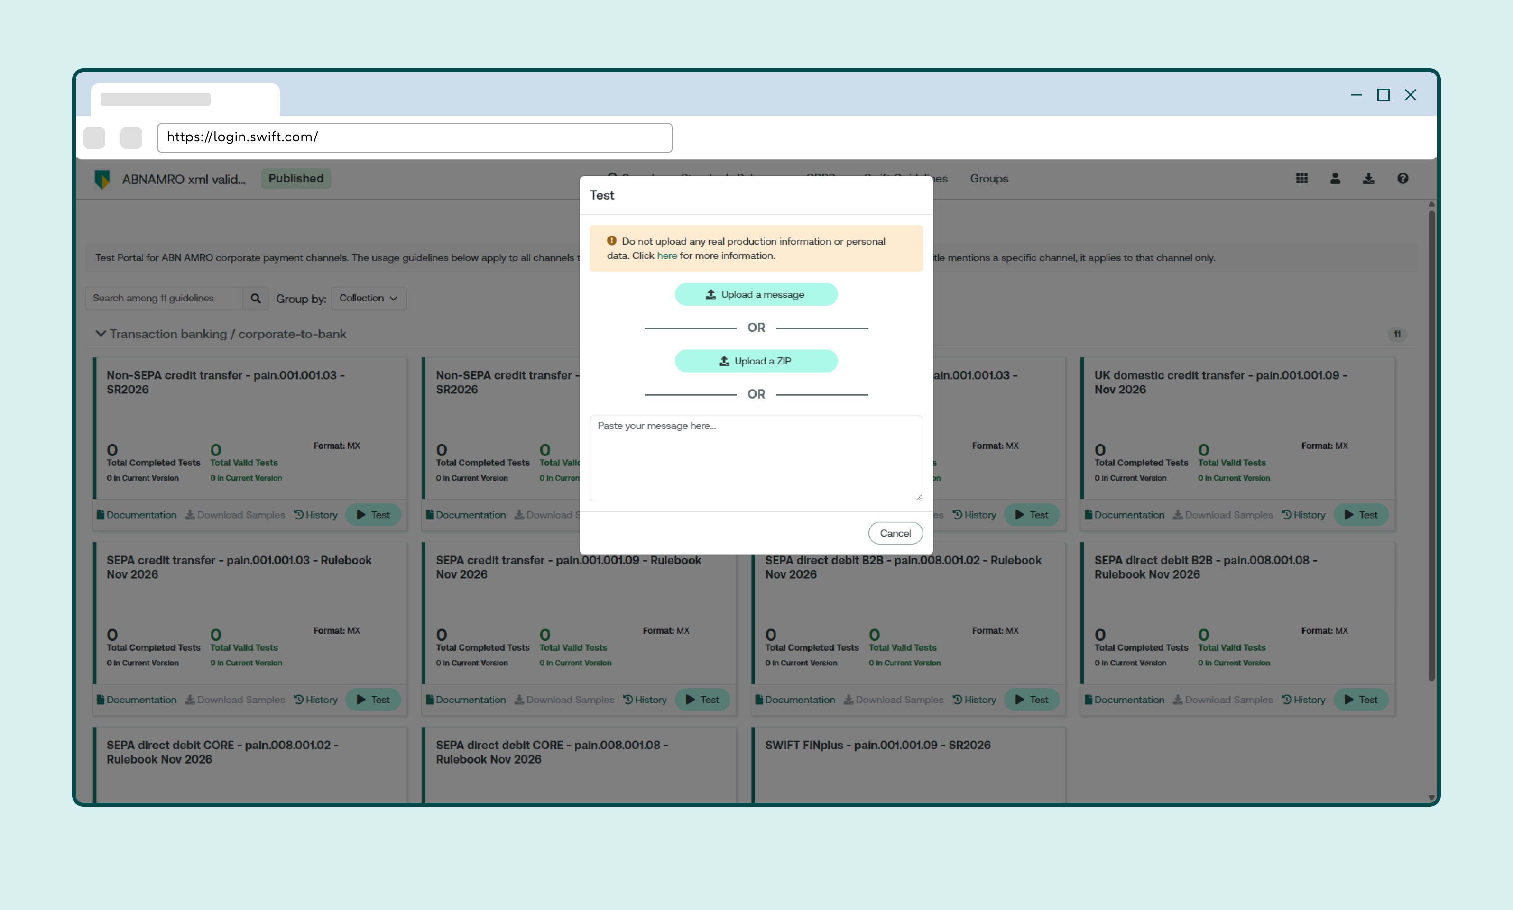Click the scrollbar down arrow

(1431, 798)
